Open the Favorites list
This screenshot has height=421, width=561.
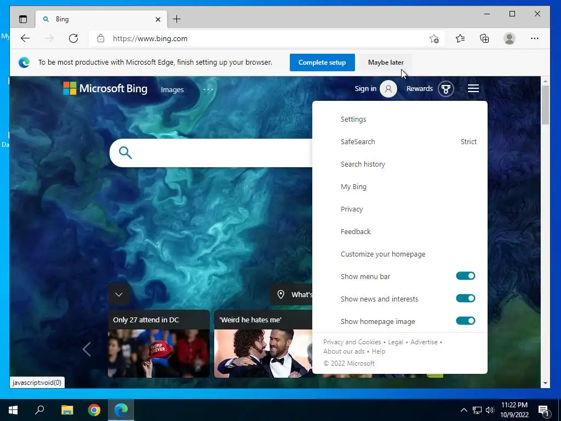pyautogui.click(x=460, y=38)
